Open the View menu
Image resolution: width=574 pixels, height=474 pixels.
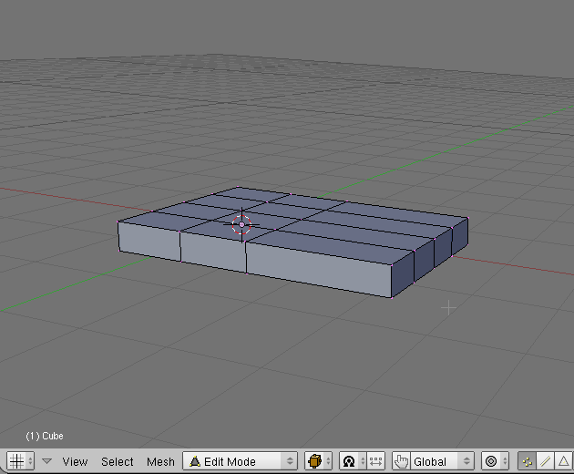[x=75, y=461]
